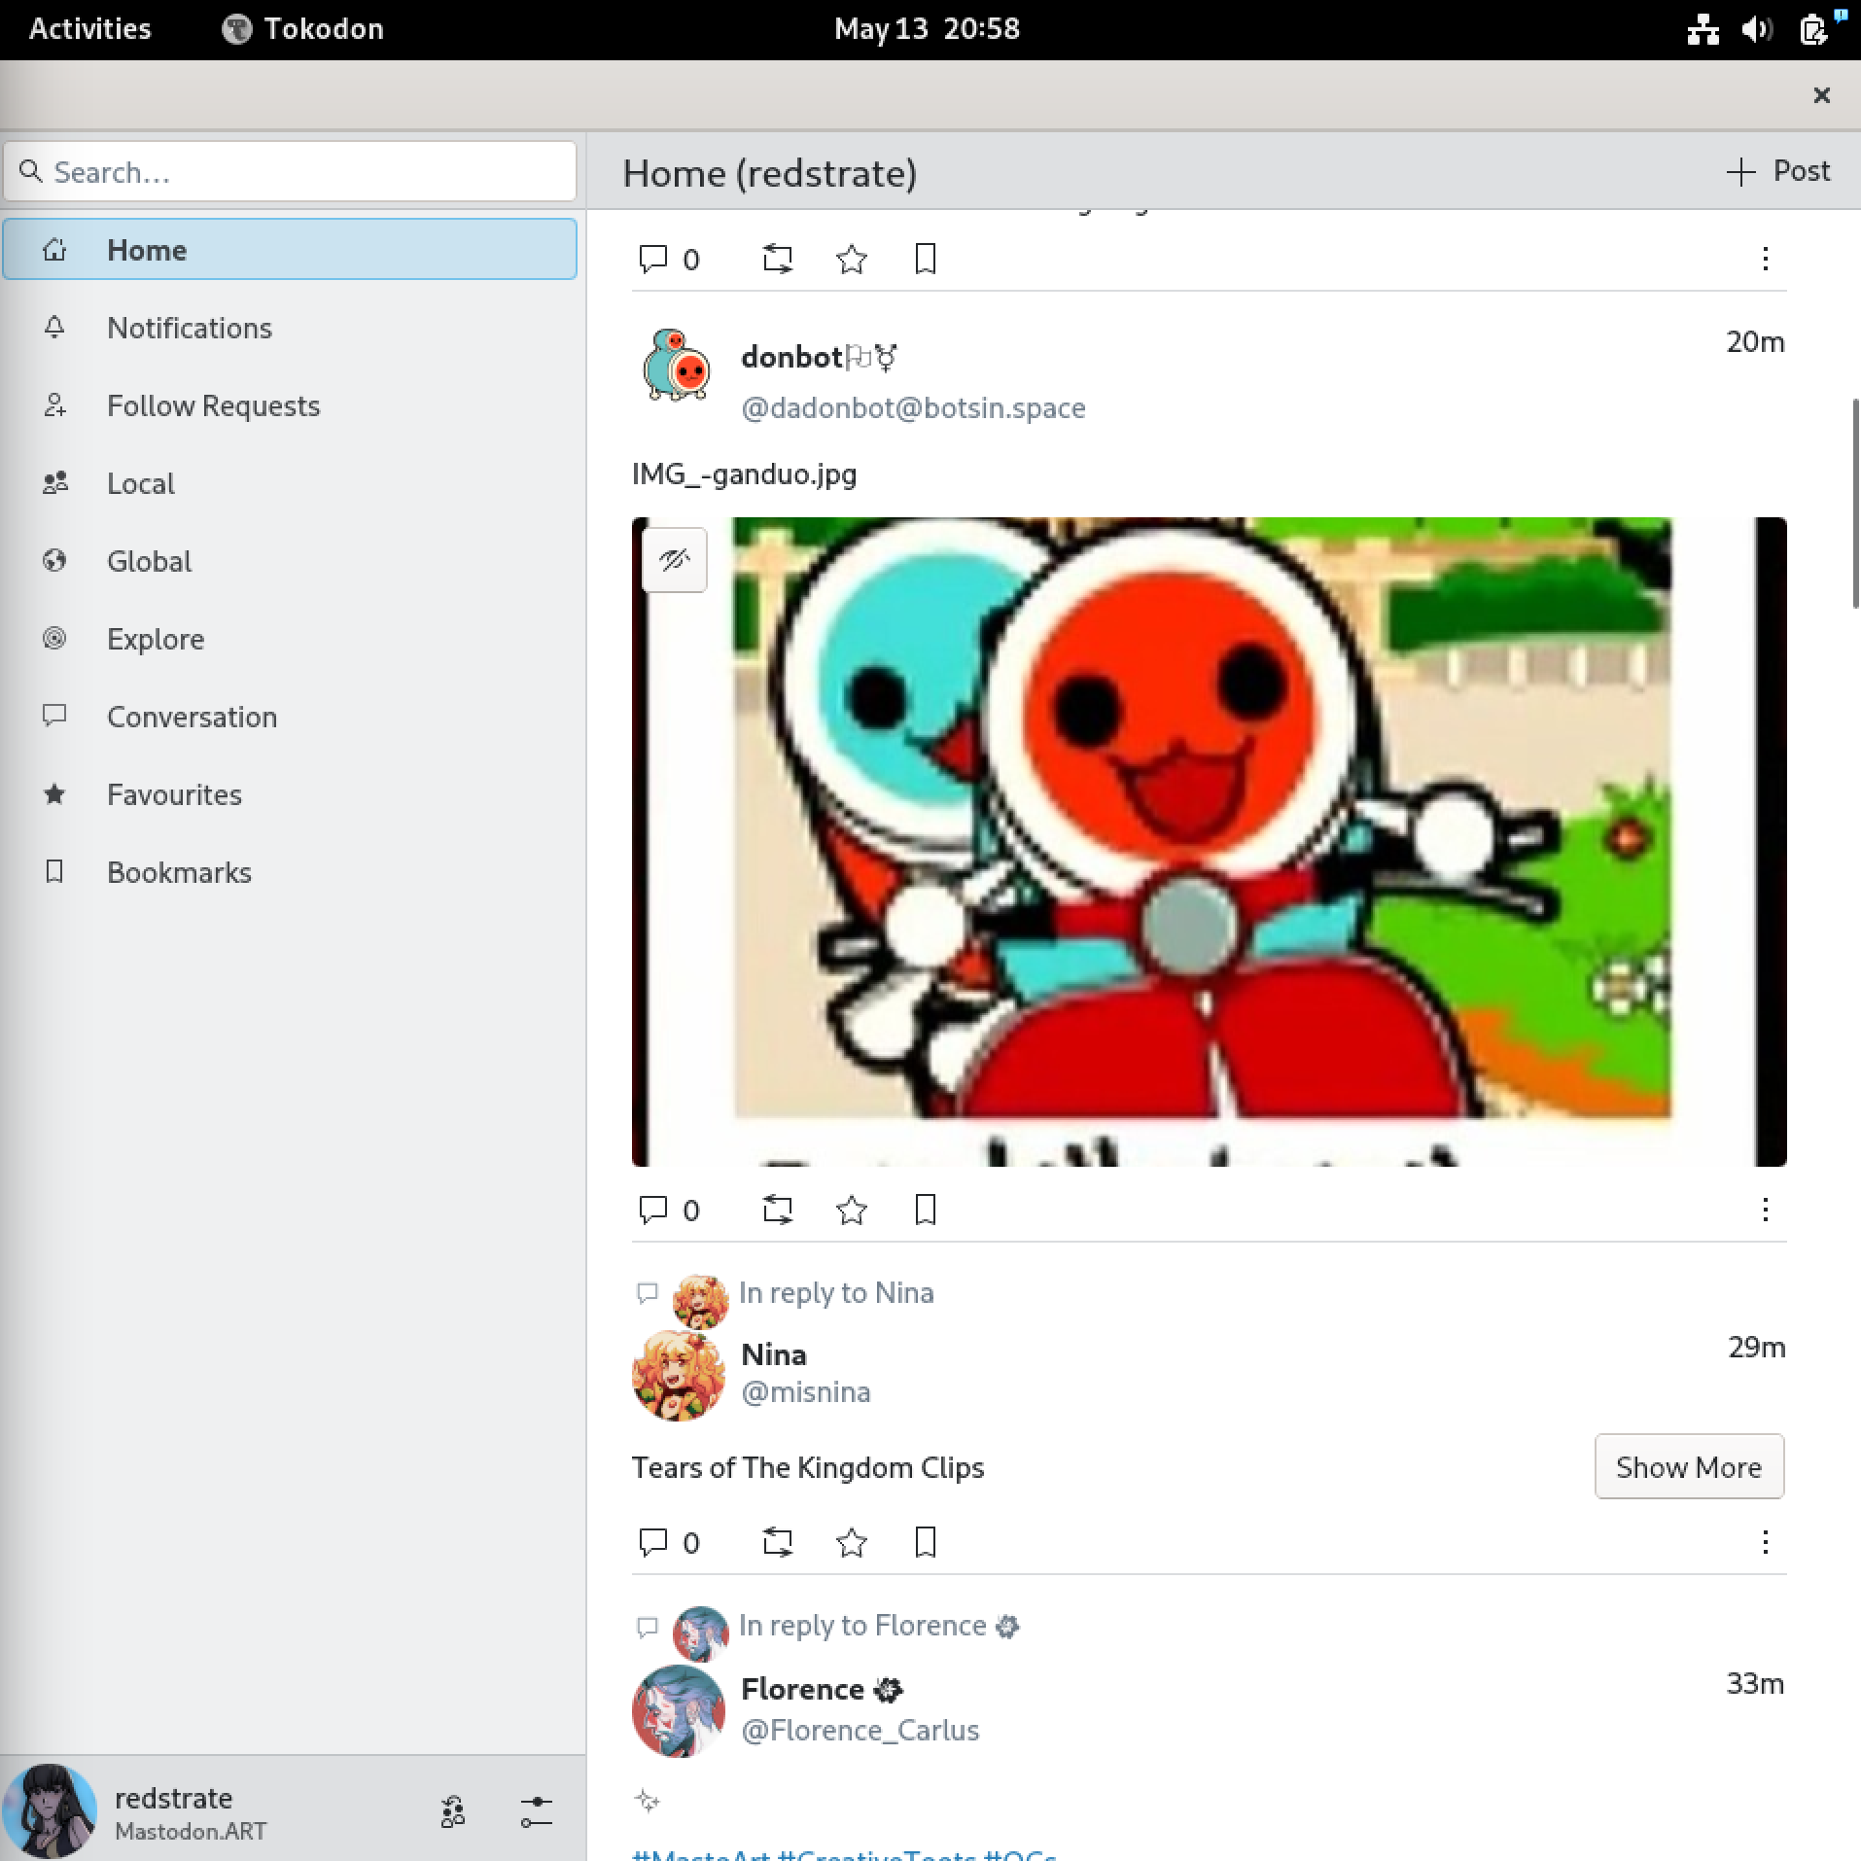This screenshot has height=1861, width=1861.
Task: Click the Conversation speech bubble icon
Action: click(x=54, y=717)
